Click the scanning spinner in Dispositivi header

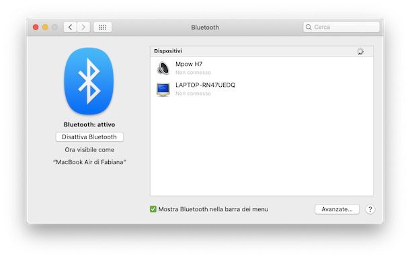point(360,51)
